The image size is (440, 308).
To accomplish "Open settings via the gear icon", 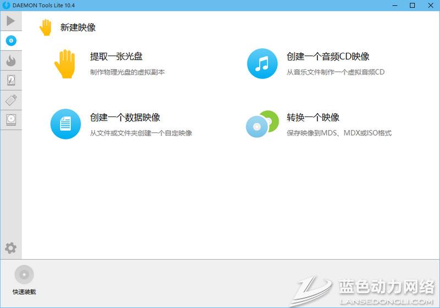I will (10, 248).
